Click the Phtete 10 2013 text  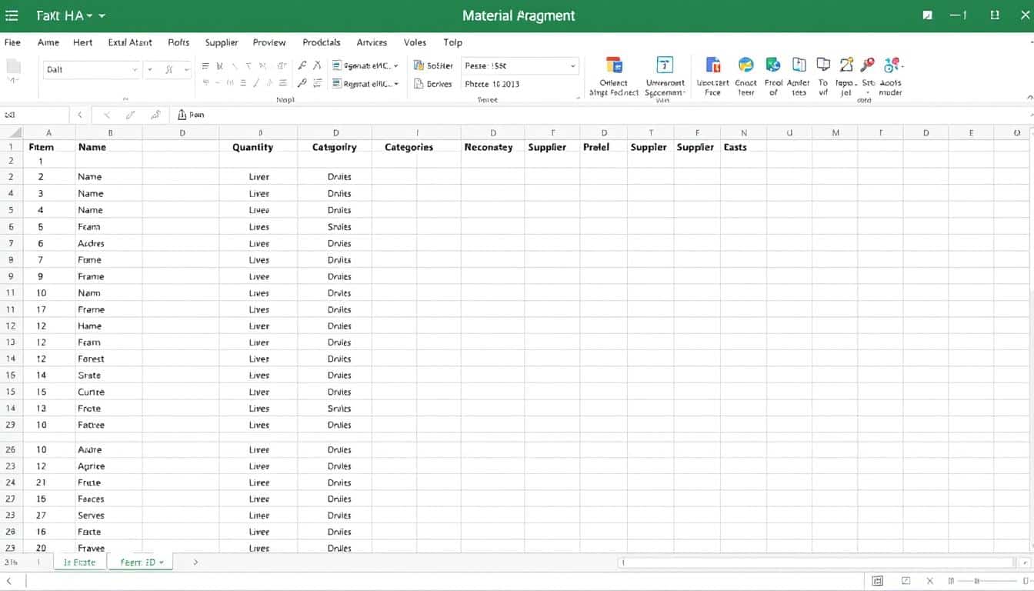[x=492, y=84]
